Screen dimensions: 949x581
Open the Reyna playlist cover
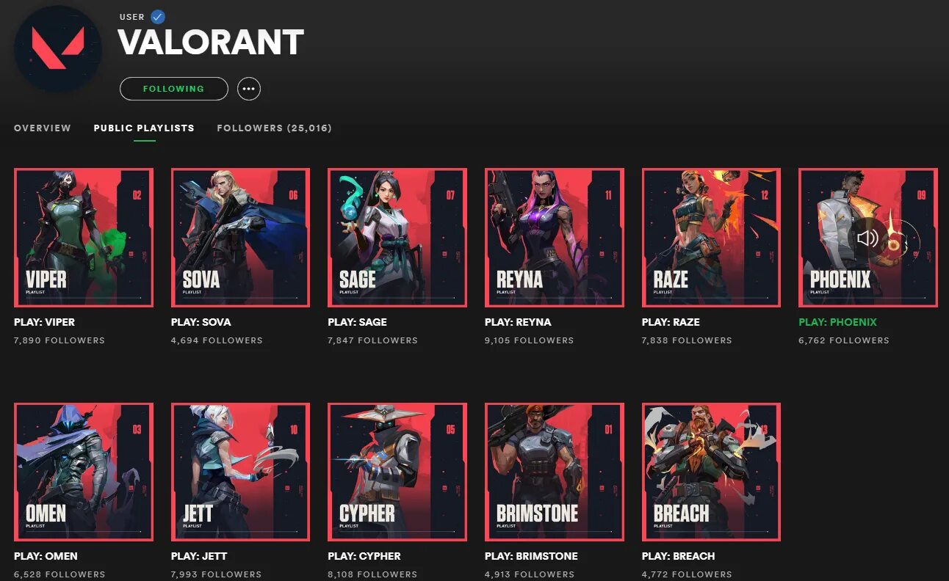pyautogui.click(x=555, y=238)
